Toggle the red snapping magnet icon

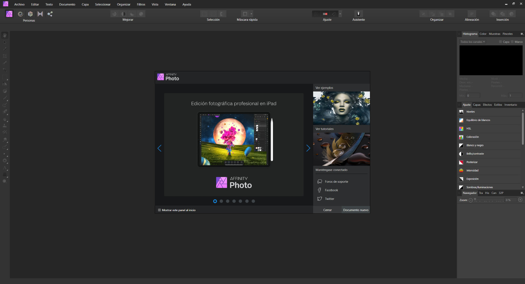point(325,14)
